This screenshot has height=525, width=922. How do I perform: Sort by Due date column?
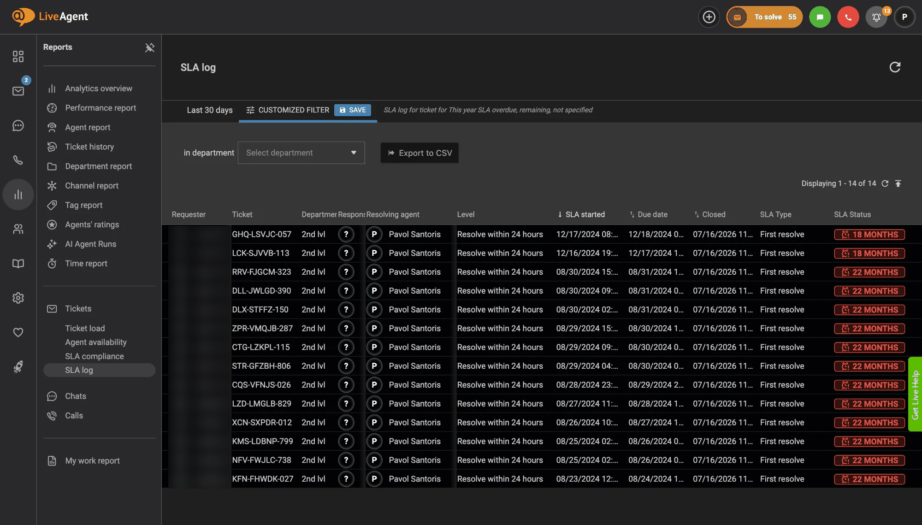coord(648,214)
